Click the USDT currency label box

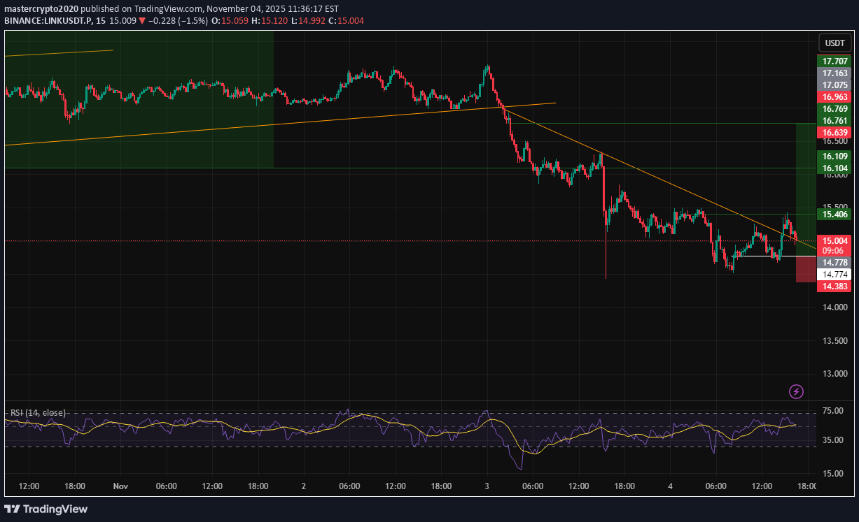coord(834,43)
